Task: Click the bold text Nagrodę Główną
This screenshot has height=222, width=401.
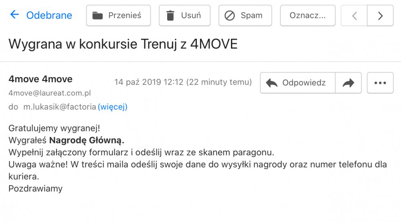Action: (x=87, y=141)
